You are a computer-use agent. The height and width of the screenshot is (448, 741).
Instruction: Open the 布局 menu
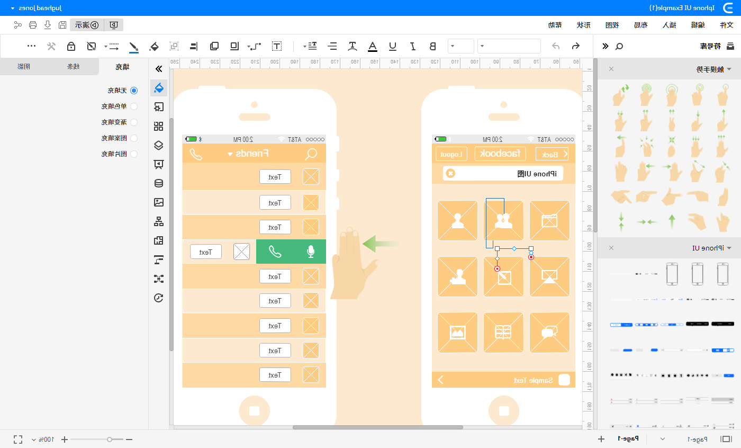pyautogui.click(x=641, y=25)
